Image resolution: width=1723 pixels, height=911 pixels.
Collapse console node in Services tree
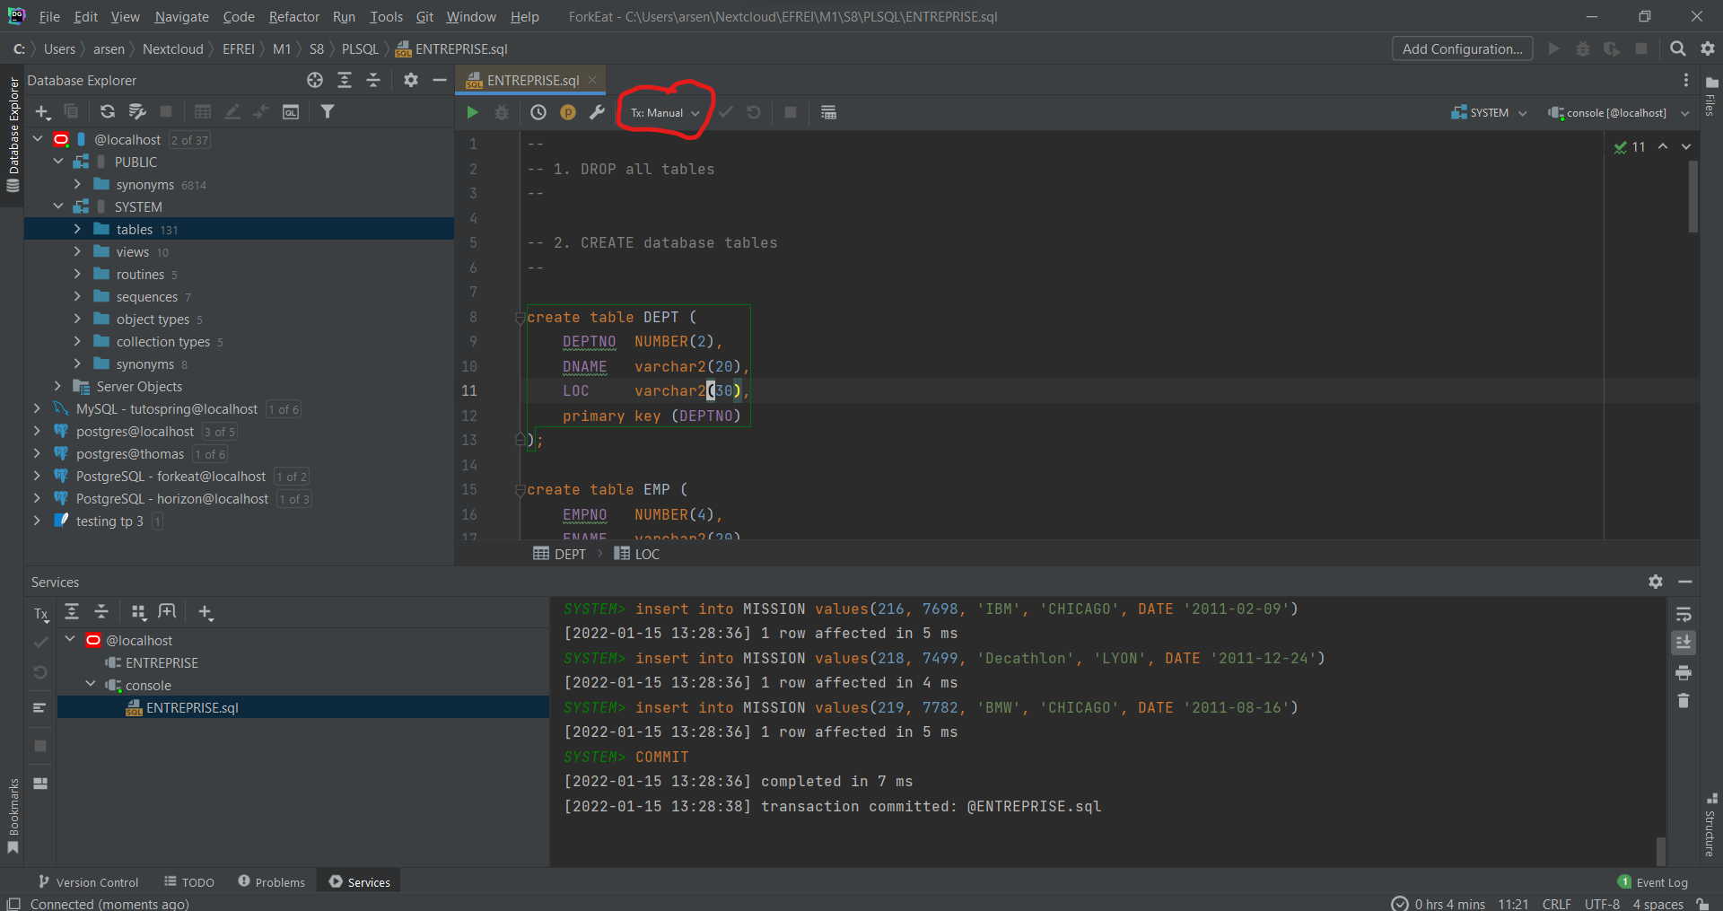[91, 685]
